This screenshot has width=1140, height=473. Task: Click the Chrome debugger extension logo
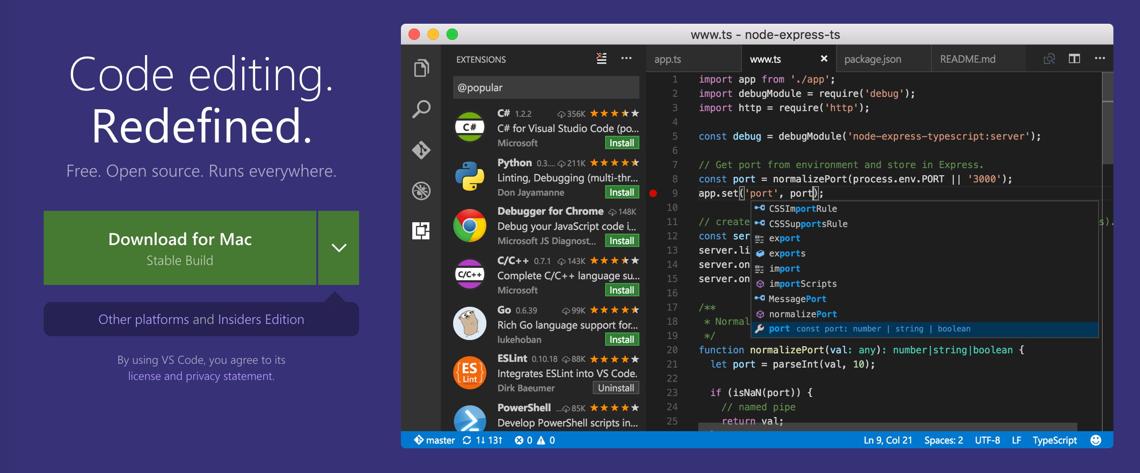[x=470, y=226]
